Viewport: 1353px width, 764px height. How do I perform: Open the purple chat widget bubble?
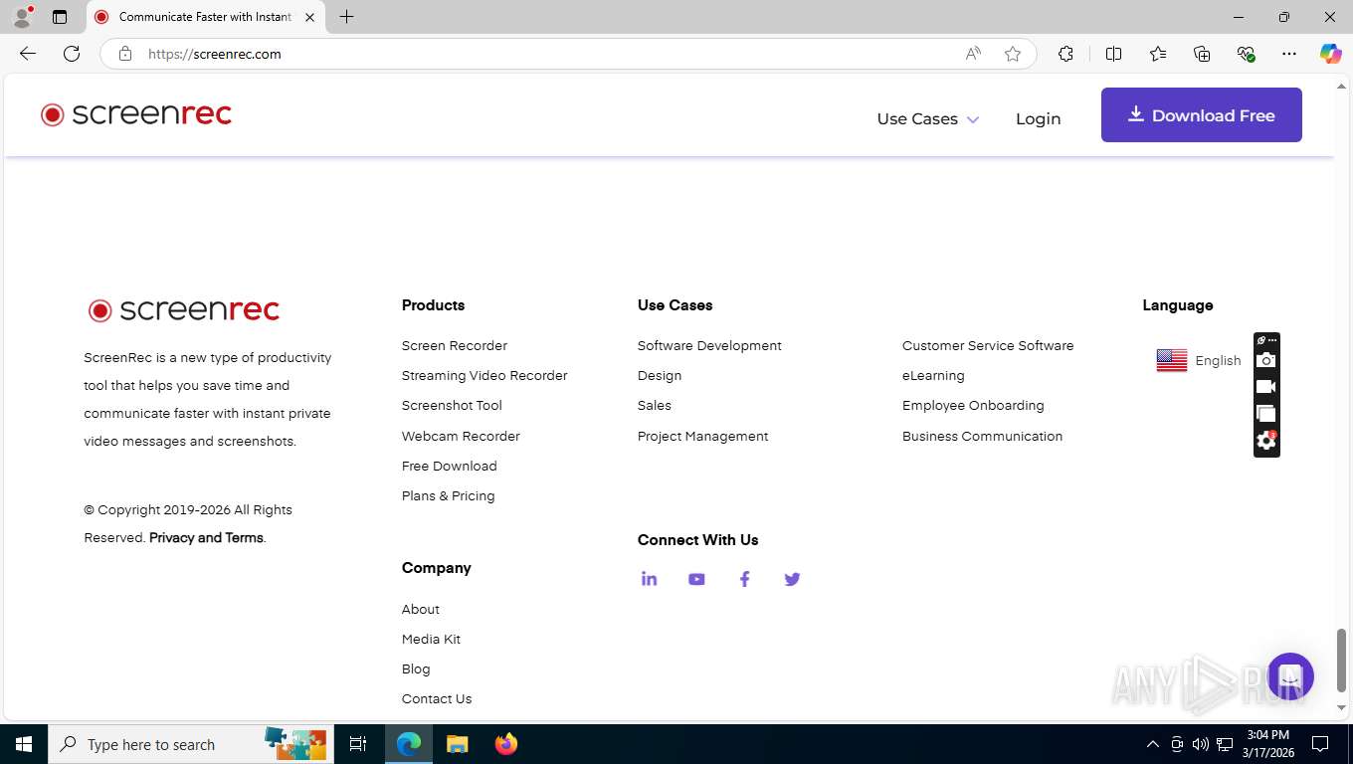[1290, 676]
